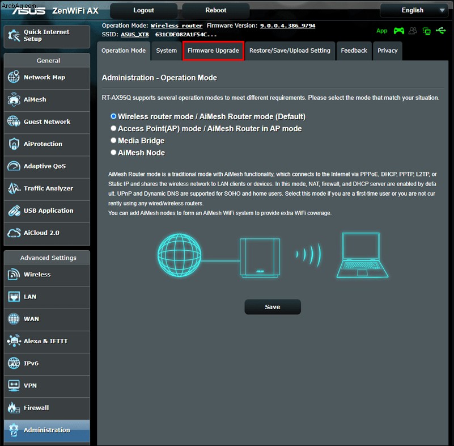This screenshot has height=446, width=454.
Task: Click the Administration gear icon
Action: [14, 430]
